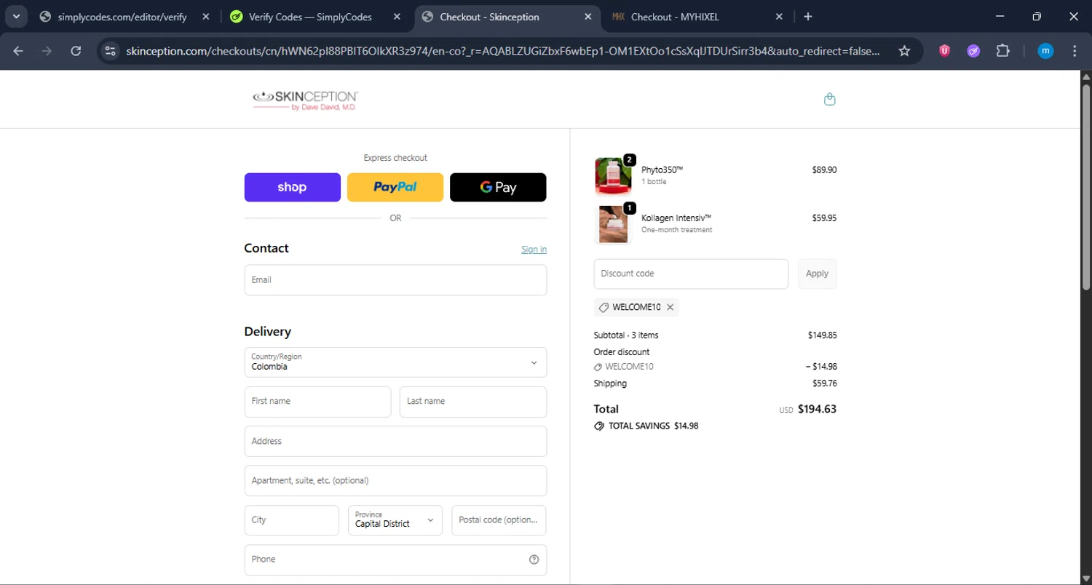This screenshot has height=585, width=1092.
Task: Click the Phyto350 product thumbnail
Action: coord(613,176)
